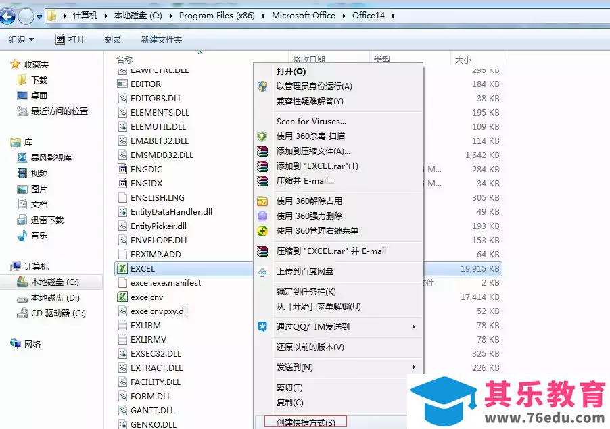Select the ENGDIC file icon

122,169
